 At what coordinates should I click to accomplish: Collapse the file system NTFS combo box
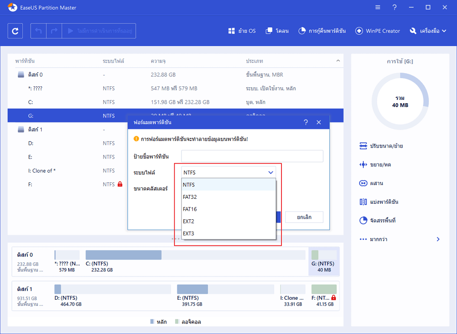[x=228, y=173]
